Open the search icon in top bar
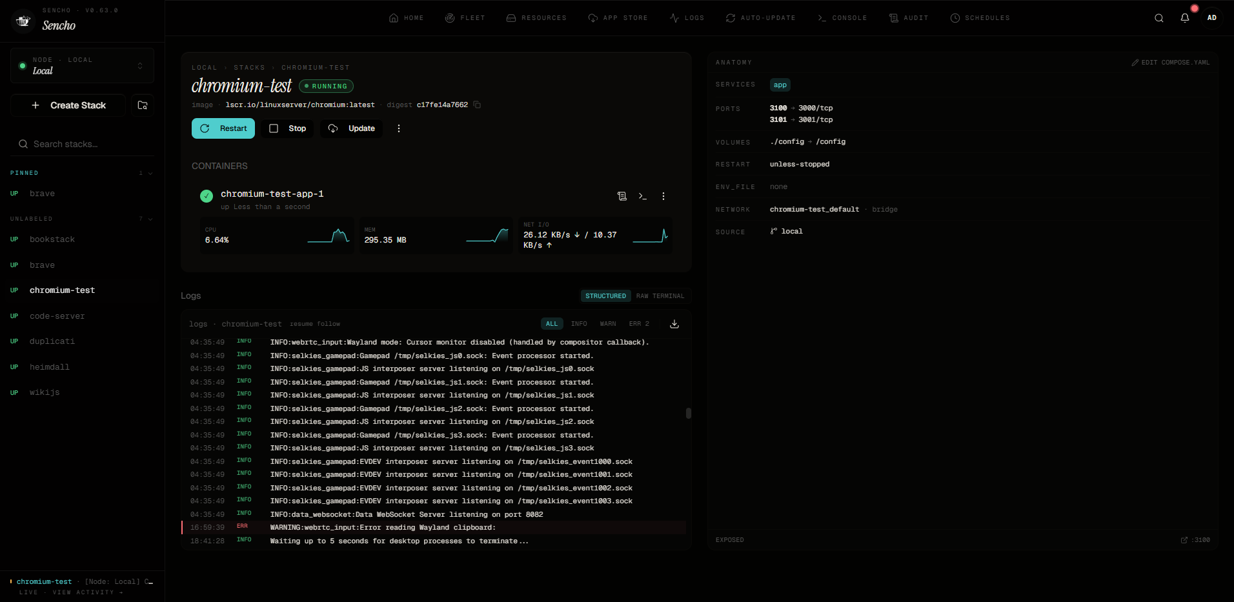 click(1159, 18)
